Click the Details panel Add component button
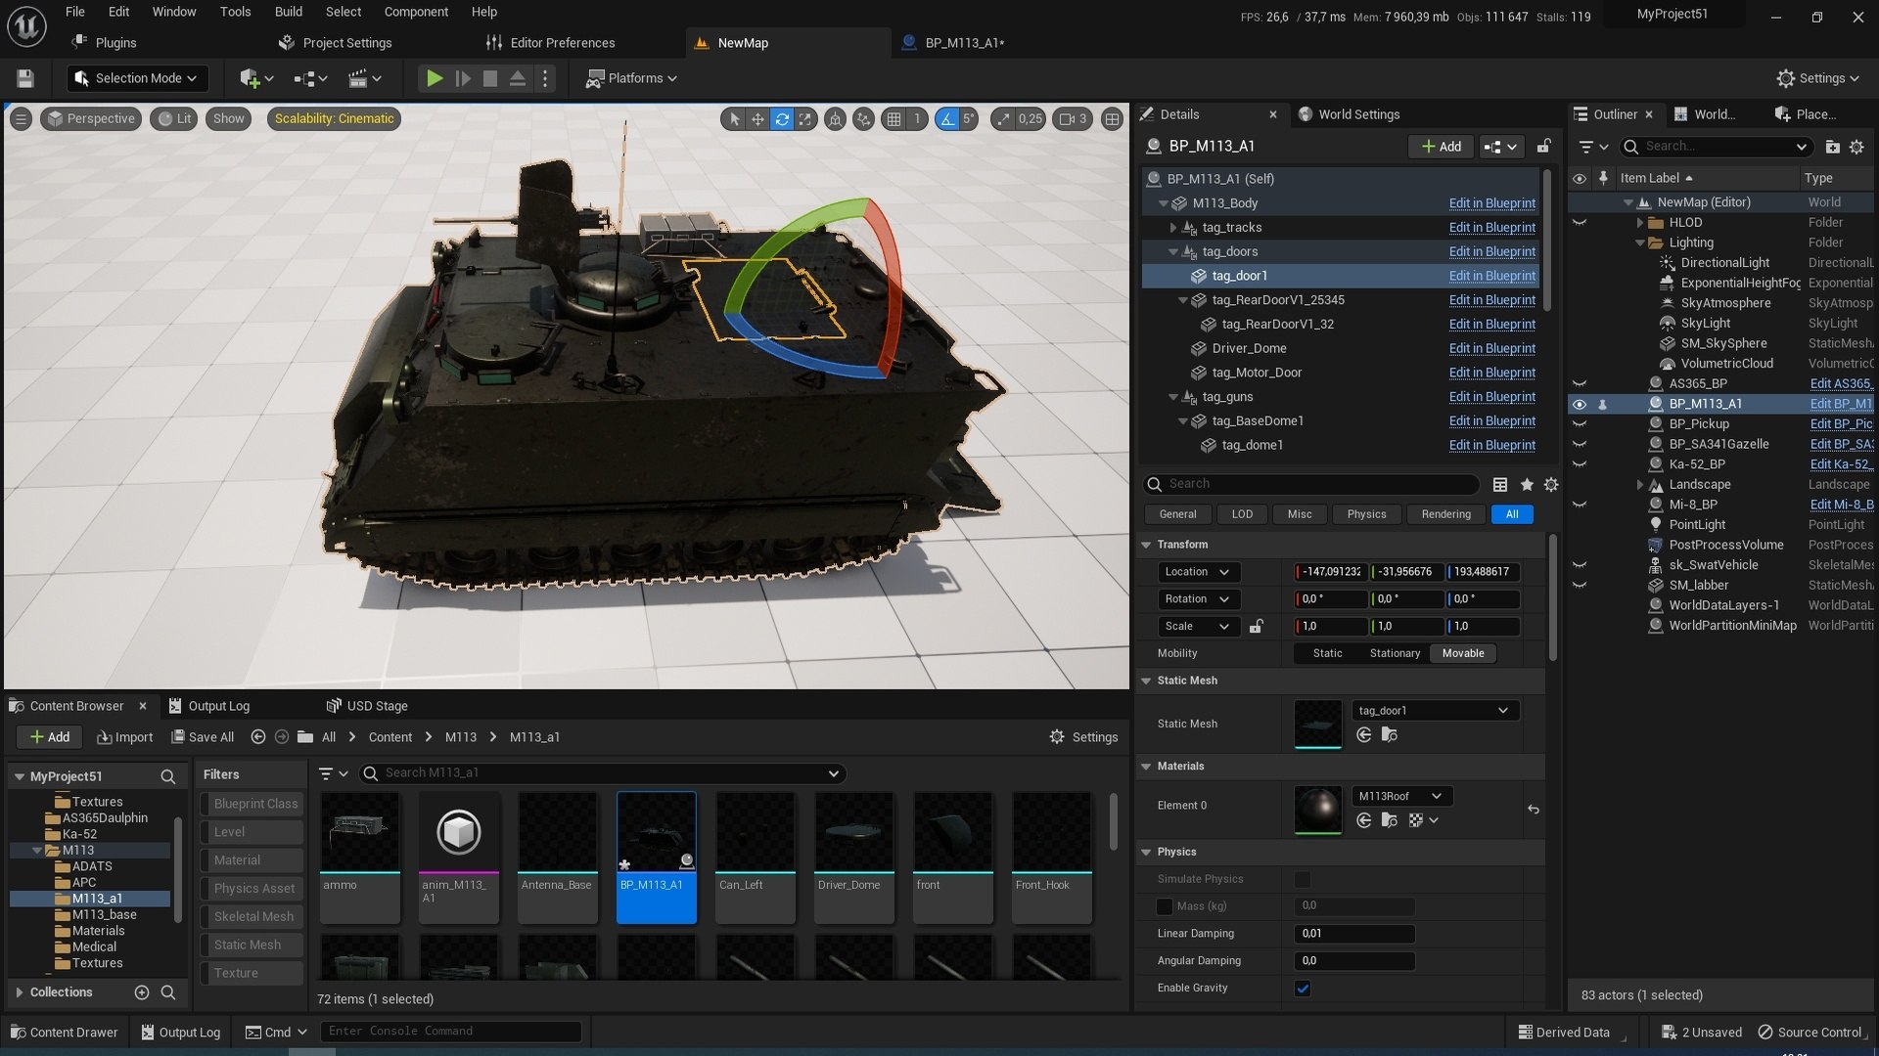Screen dimensions: 1879x1056 pyautogui.click(x=1442, y=147)
